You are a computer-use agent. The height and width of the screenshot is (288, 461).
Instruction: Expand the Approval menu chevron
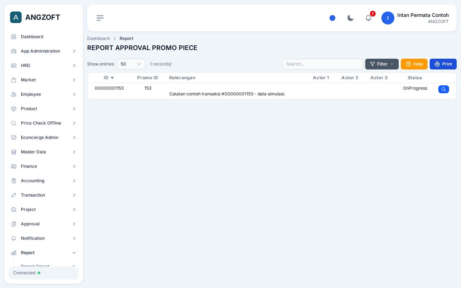(74, 224)
